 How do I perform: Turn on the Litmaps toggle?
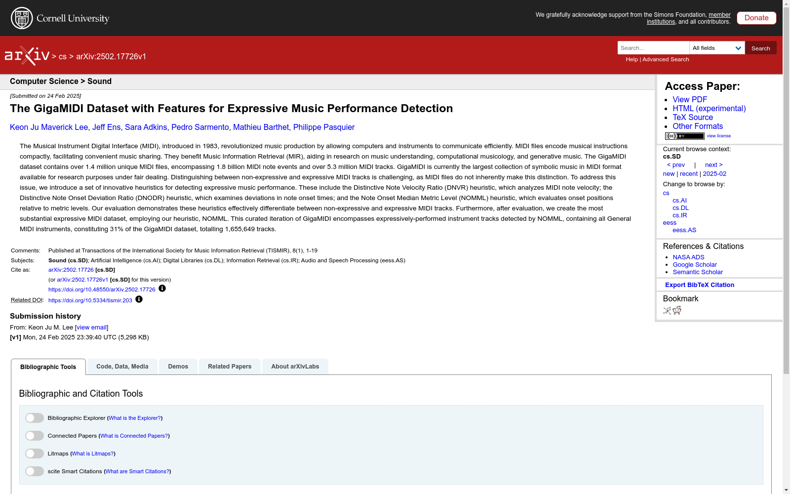[35, 453]
